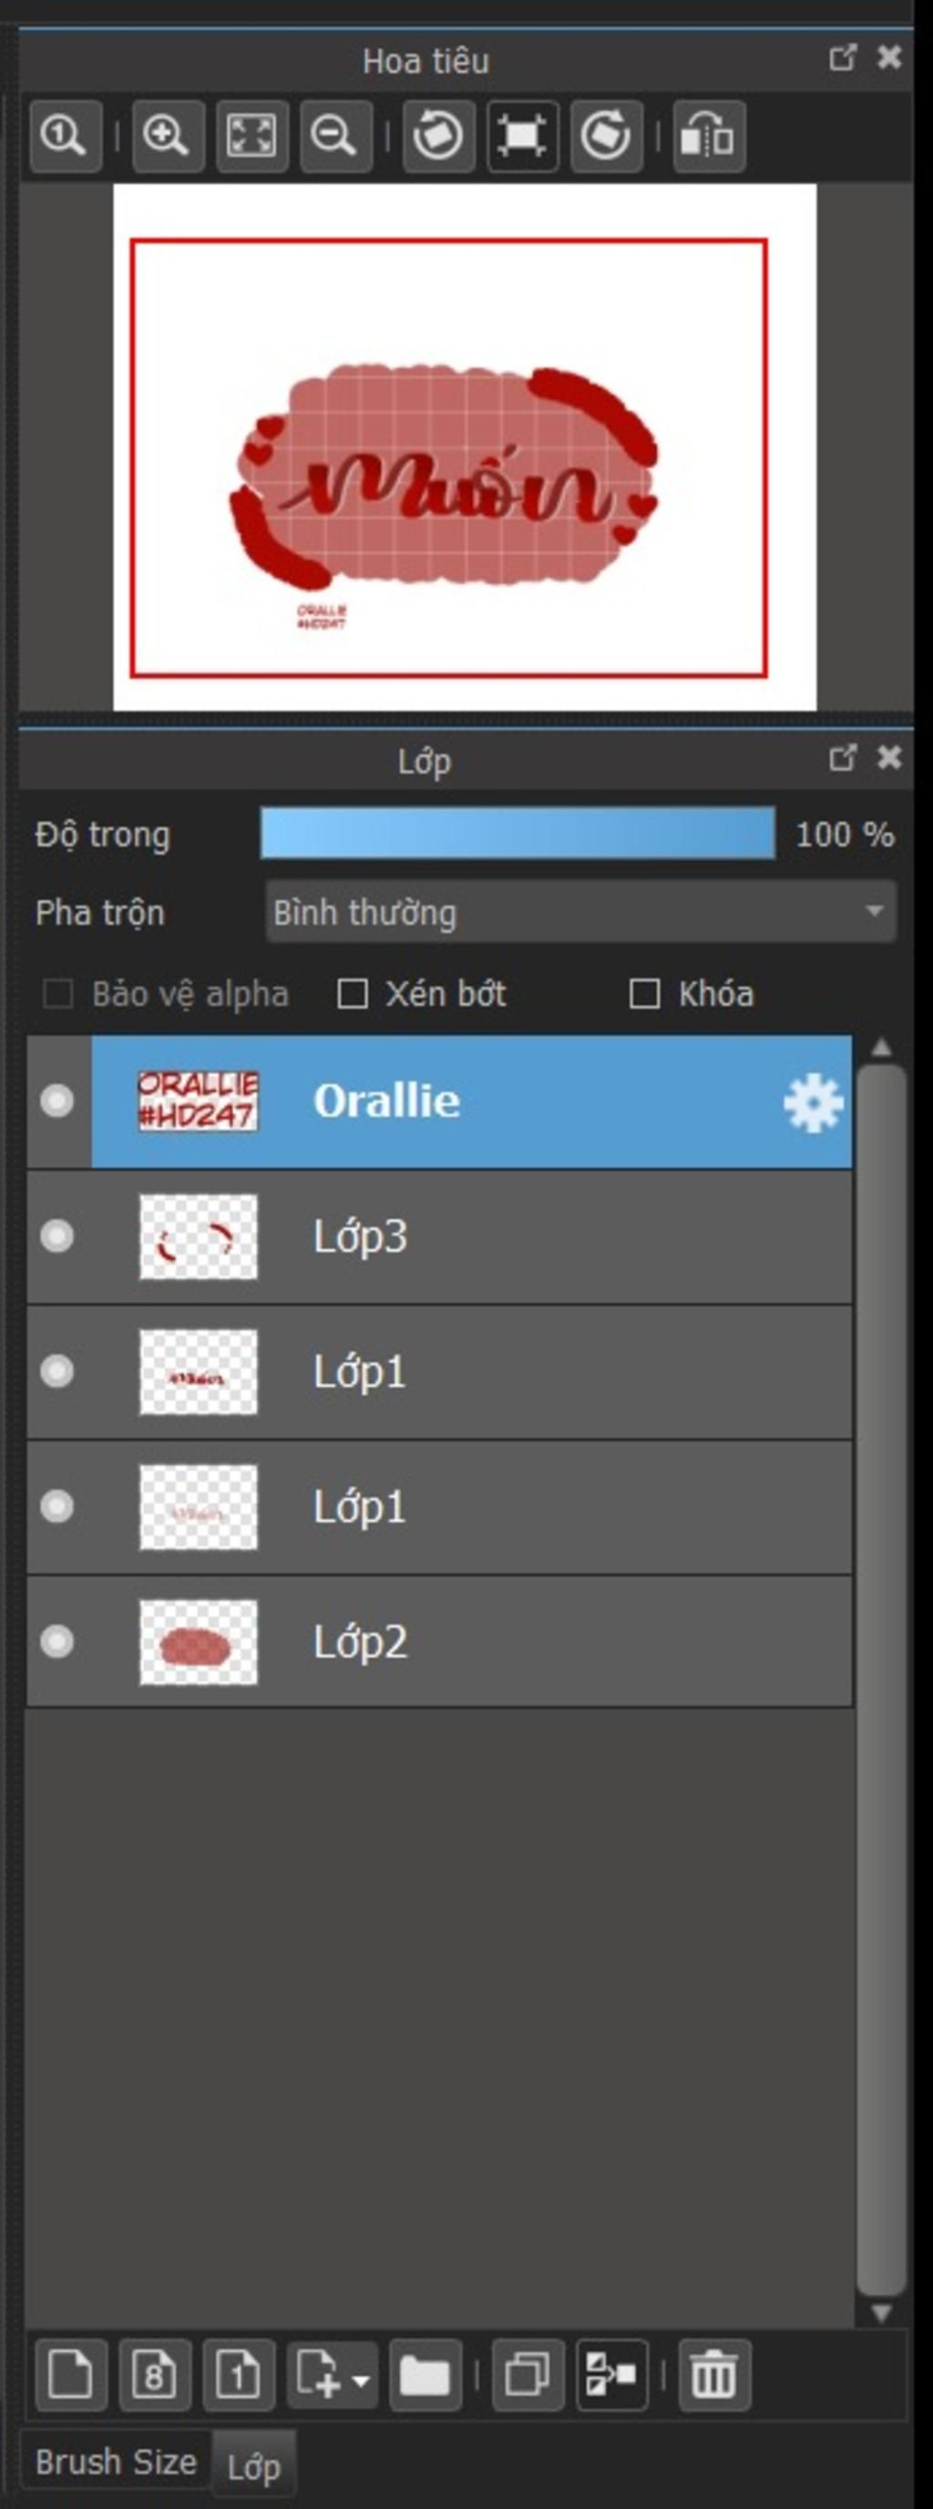The image size is (933, 2509).
Task: Switch to the Brush Size tab
Action: click(116, 2463)
